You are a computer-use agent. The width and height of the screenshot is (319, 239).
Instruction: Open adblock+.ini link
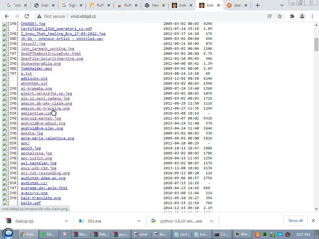point(34,78)
